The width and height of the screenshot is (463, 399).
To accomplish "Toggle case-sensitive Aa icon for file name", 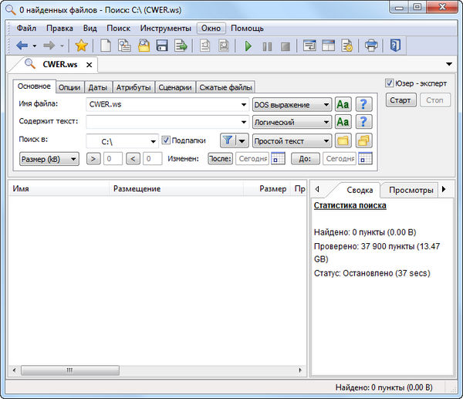I will tap(343, 104).
